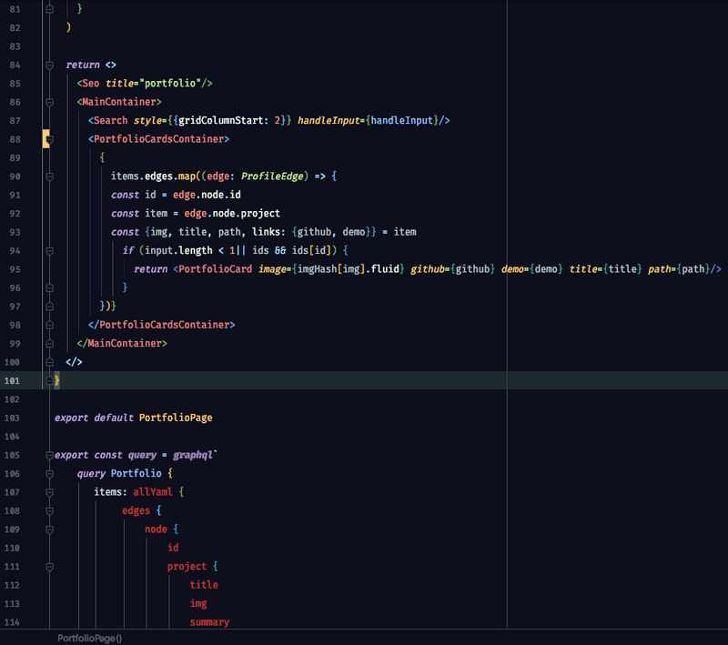Click the Seo tag name
The image size is (728, 645).
pyautogui.click(x=90, y=84)
